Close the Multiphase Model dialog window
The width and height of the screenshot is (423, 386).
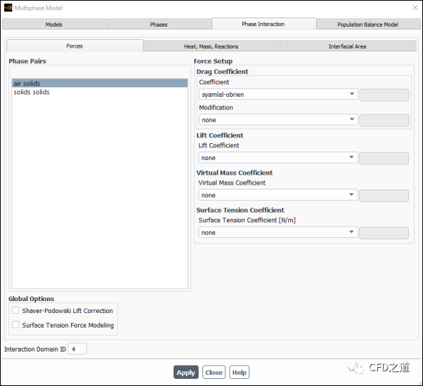click(x=415, y=8)
